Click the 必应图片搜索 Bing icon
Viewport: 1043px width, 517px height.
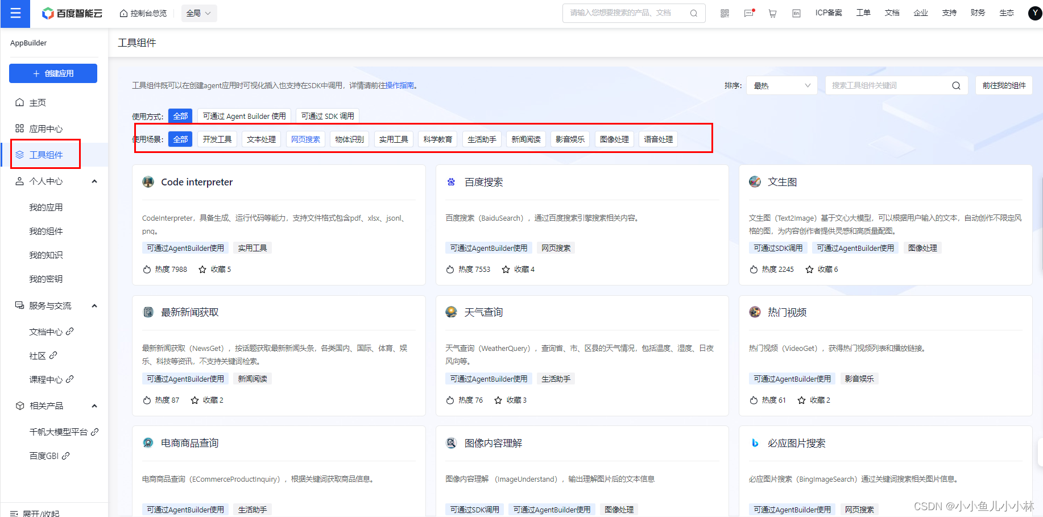[755, 443]
